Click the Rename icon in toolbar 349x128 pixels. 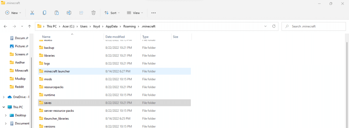(x=69, y=13)
